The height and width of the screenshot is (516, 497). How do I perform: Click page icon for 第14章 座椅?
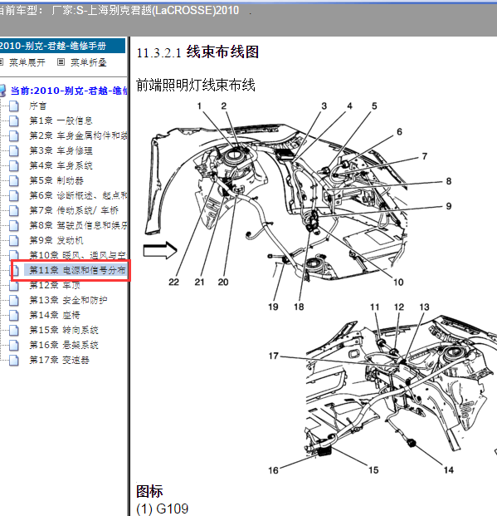point(14,315)
